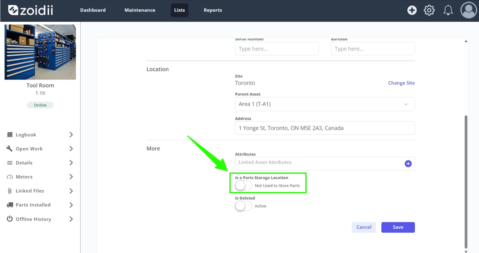Click the Offline History power icon
Image resolution: width=479 pixels, height=253 pixels.
tap(10, 219)
